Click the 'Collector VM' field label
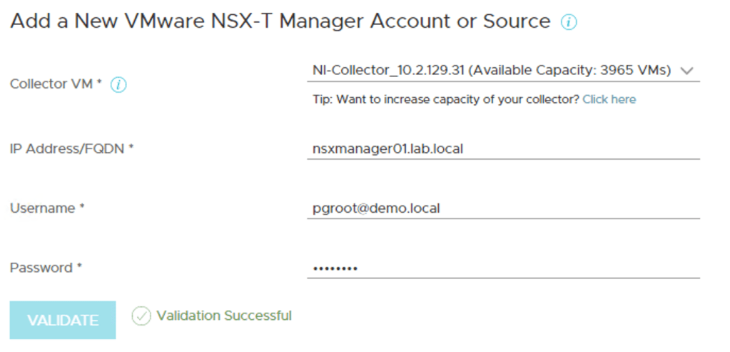Image resolution: width=730 pixels, height=352 pixels. [51, 84]
